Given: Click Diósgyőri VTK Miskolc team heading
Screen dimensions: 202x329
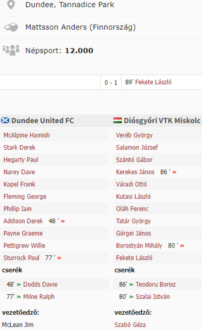Looking at the screenshot, I should 162,121.
